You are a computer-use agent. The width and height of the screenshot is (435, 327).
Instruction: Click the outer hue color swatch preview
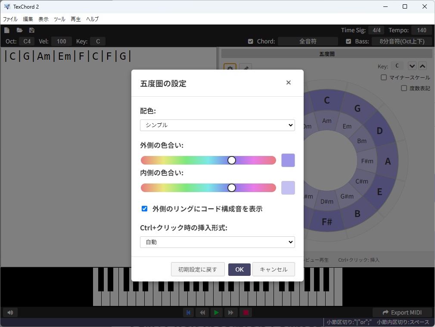288,160
